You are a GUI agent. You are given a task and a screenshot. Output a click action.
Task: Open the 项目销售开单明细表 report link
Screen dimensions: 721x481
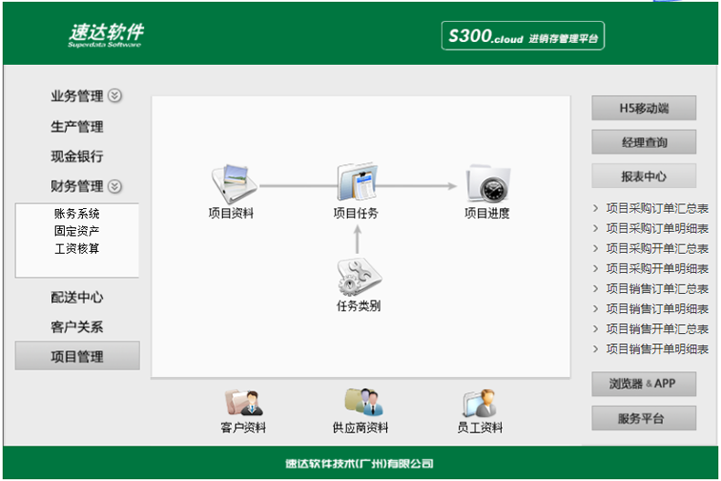click(657, 349)
